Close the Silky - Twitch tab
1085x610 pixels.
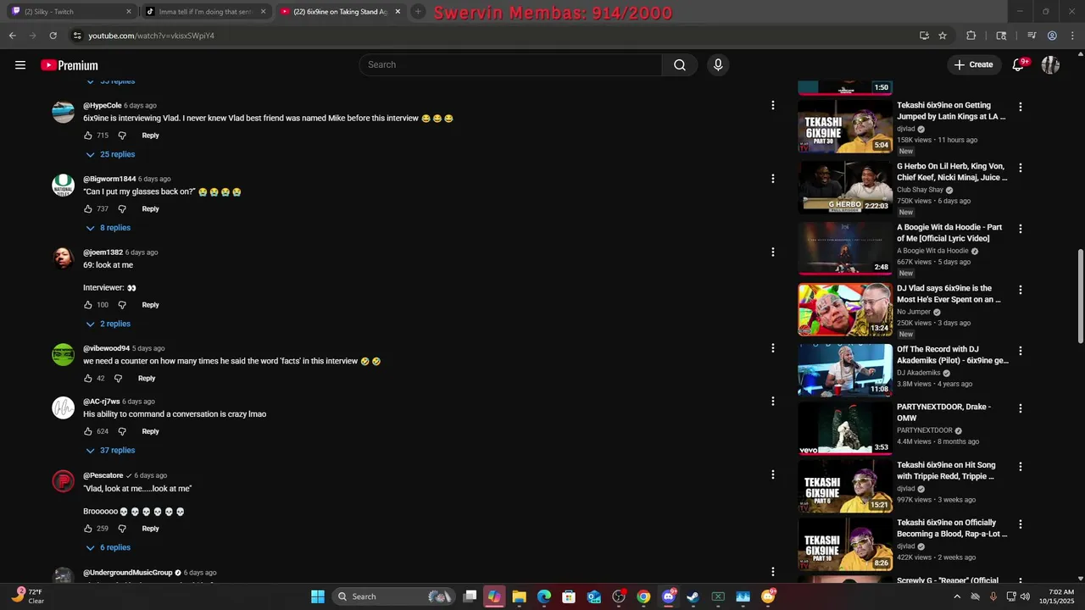[x=129, y=12]
